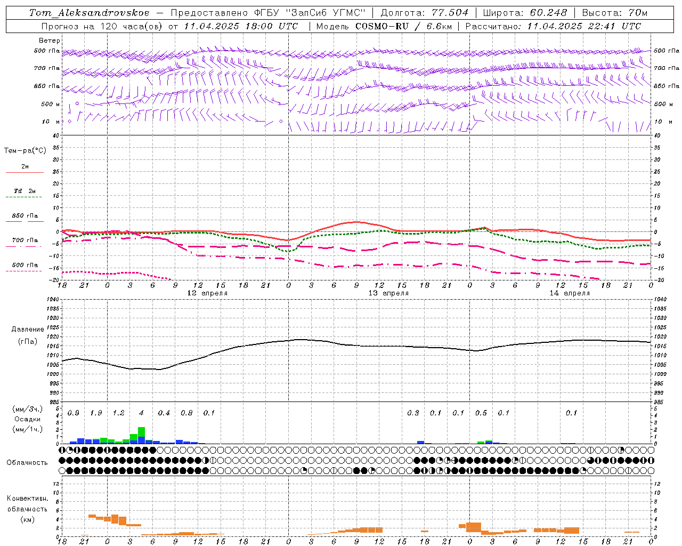Click the "Осадки" precipitation label
This screenshot has width=682, height=546.
tap(28, 419)
